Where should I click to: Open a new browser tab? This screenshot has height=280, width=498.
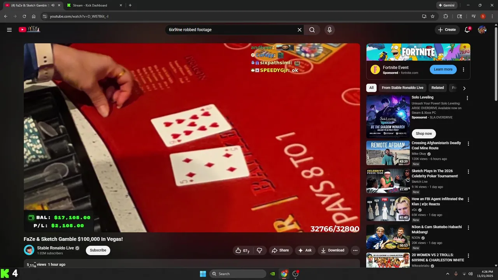click(130, 5)
